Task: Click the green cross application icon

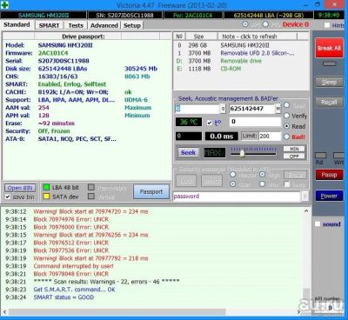Action: click(5, 4)
